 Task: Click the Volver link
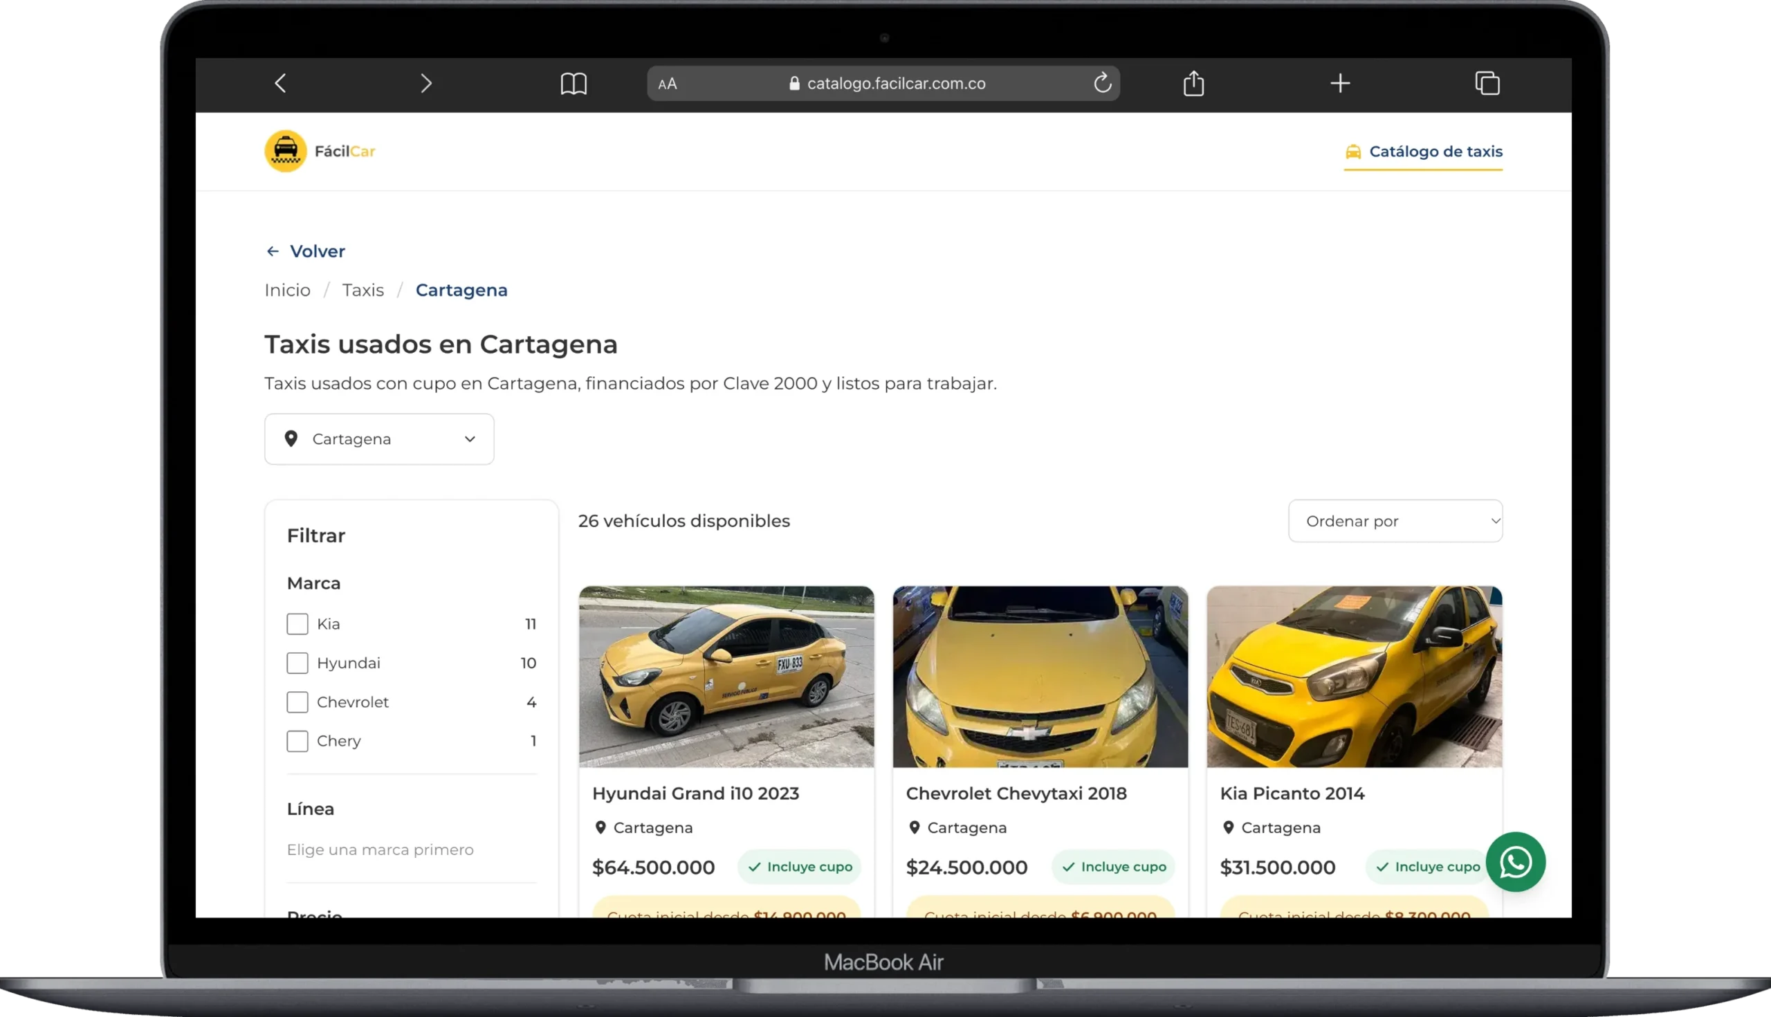(305, 250)
